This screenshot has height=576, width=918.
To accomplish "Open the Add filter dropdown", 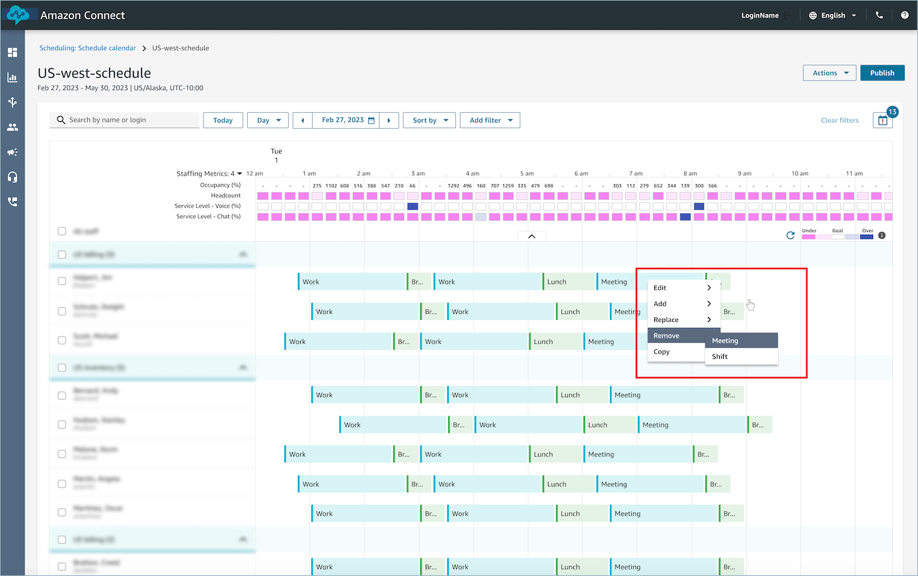I will click(490, 120).
